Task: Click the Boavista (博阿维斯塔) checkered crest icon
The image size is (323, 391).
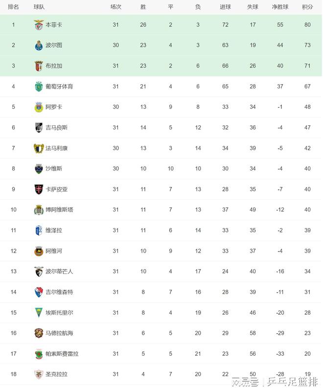Action: pos(39,209)
